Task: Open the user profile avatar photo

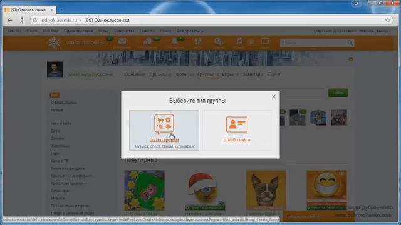Action: pyautogui.click(x=55, y=69)
